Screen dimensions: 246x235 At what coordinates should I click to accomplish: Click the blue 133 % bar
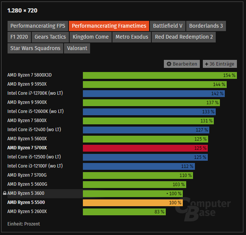tap(149, 112)
